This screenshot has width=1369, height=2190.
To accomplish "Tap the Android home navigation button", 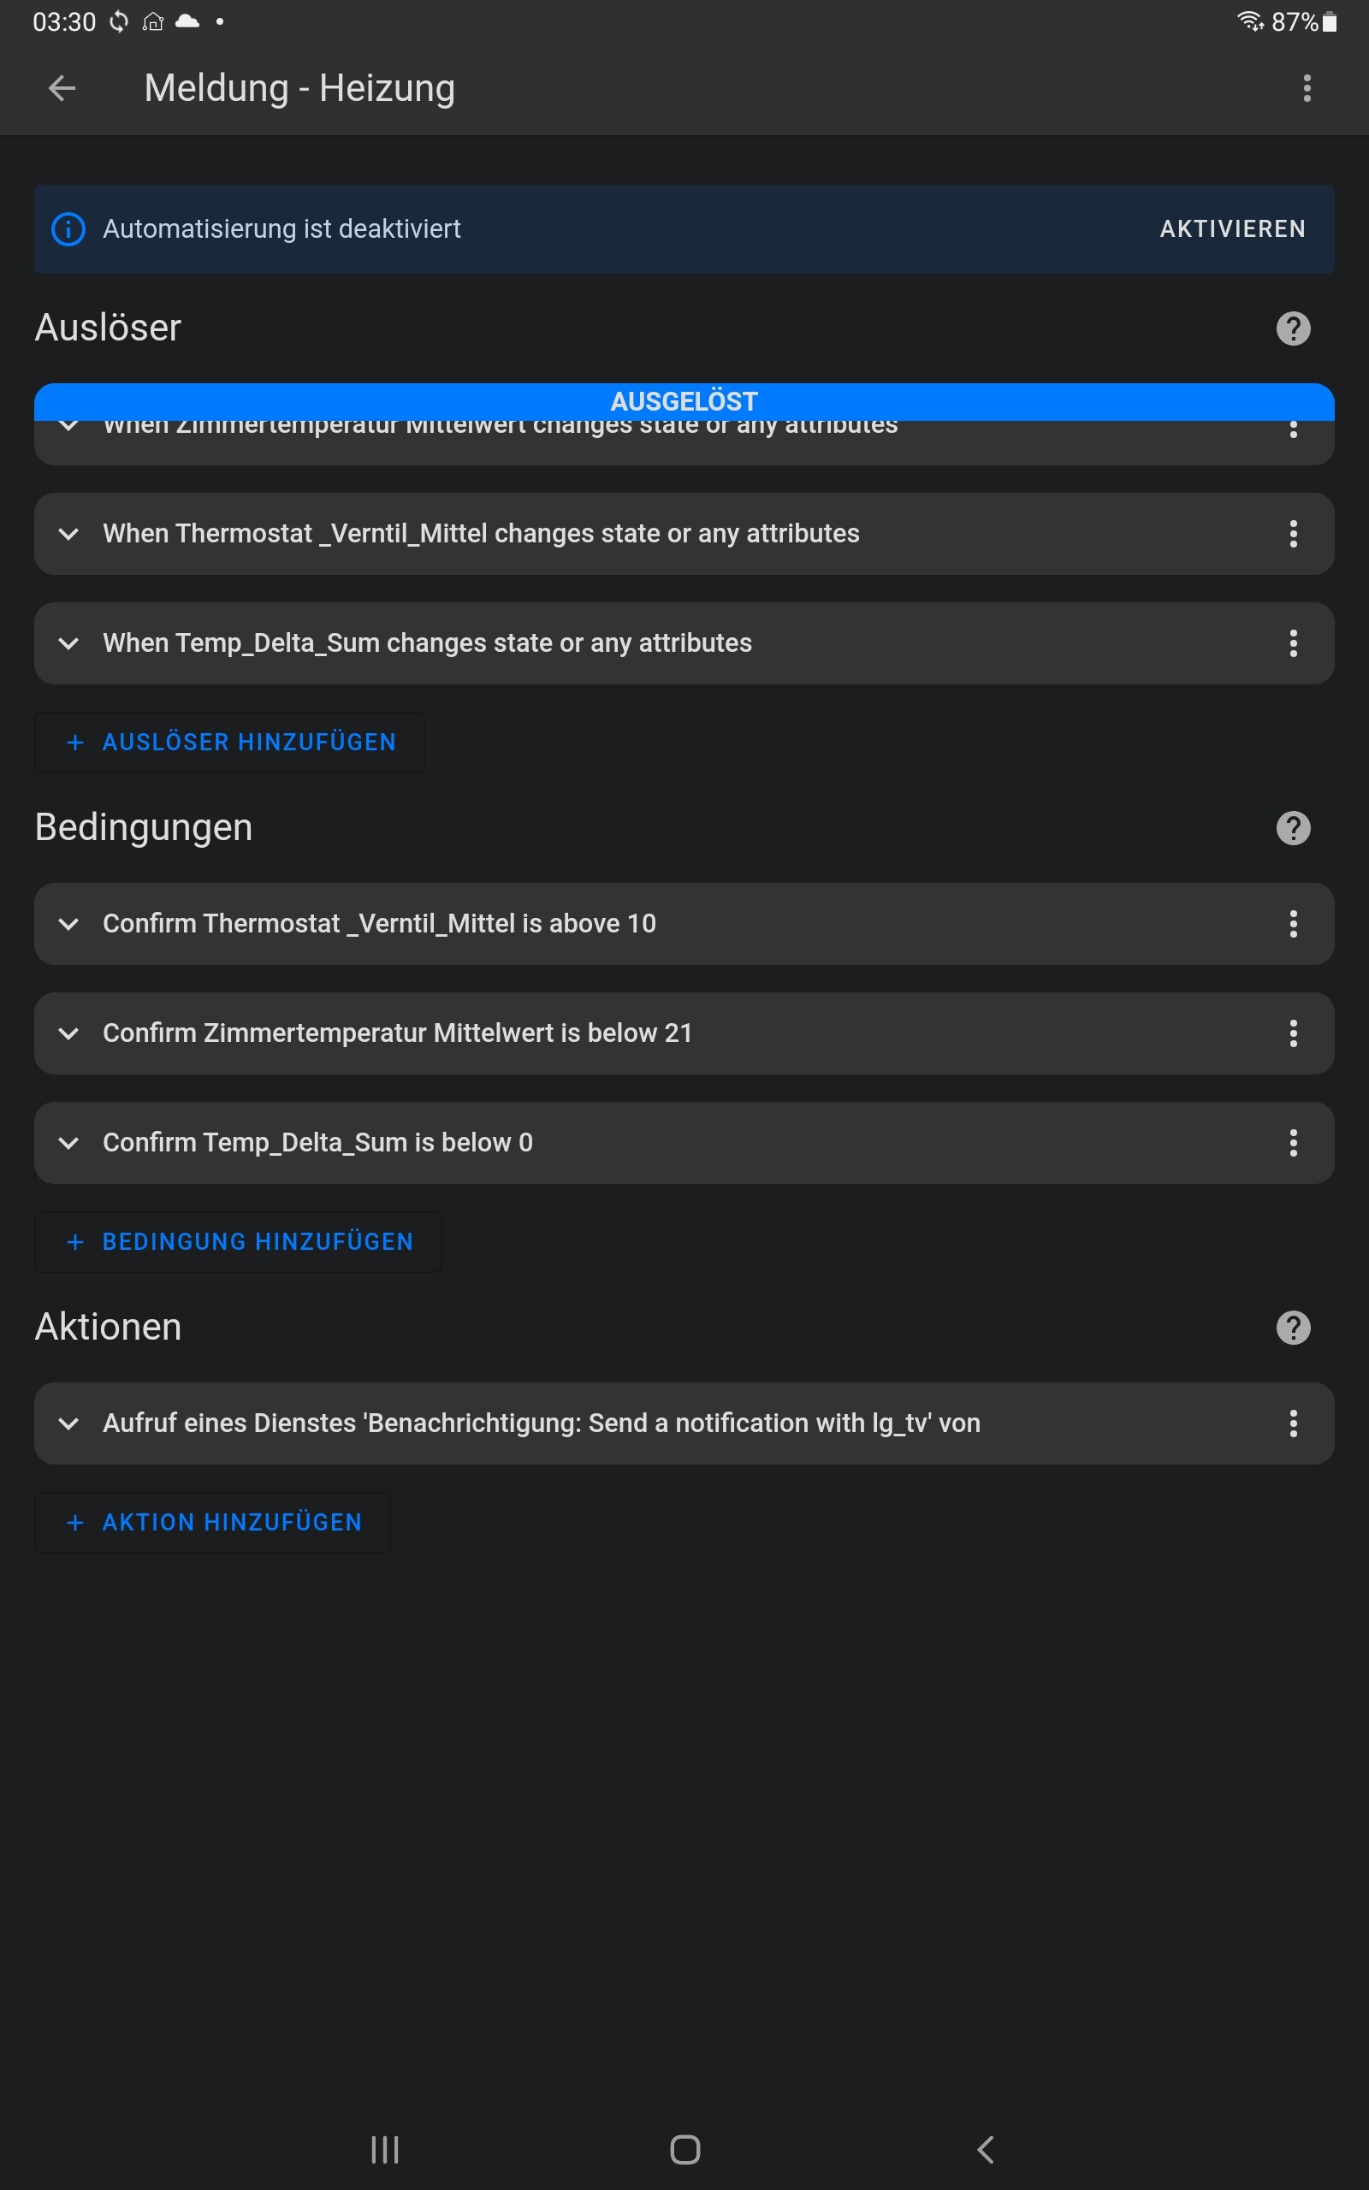I will 684,2149.
